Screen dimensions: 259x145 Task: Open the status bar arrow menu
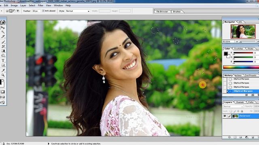point(49,143)
